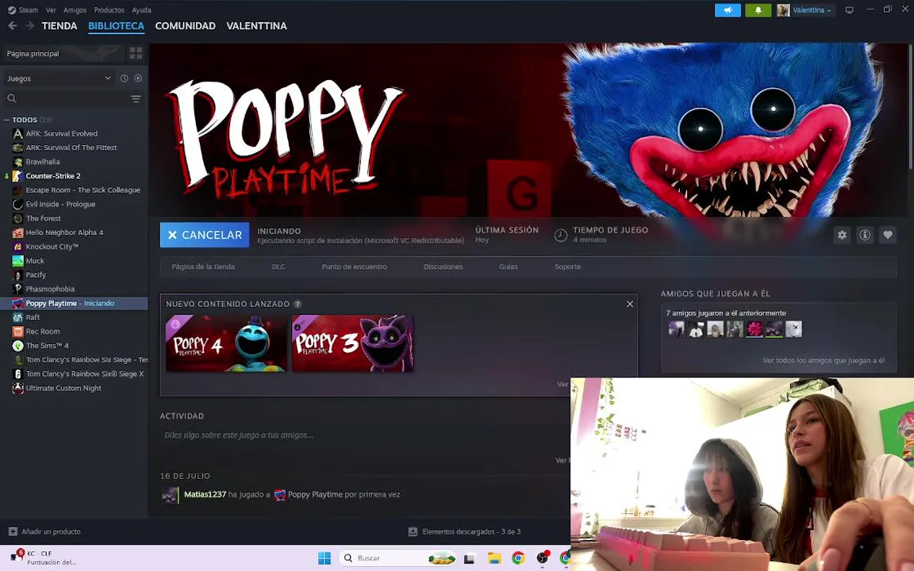
Task: Open Página de la tienda link
Action: point(203,266)
